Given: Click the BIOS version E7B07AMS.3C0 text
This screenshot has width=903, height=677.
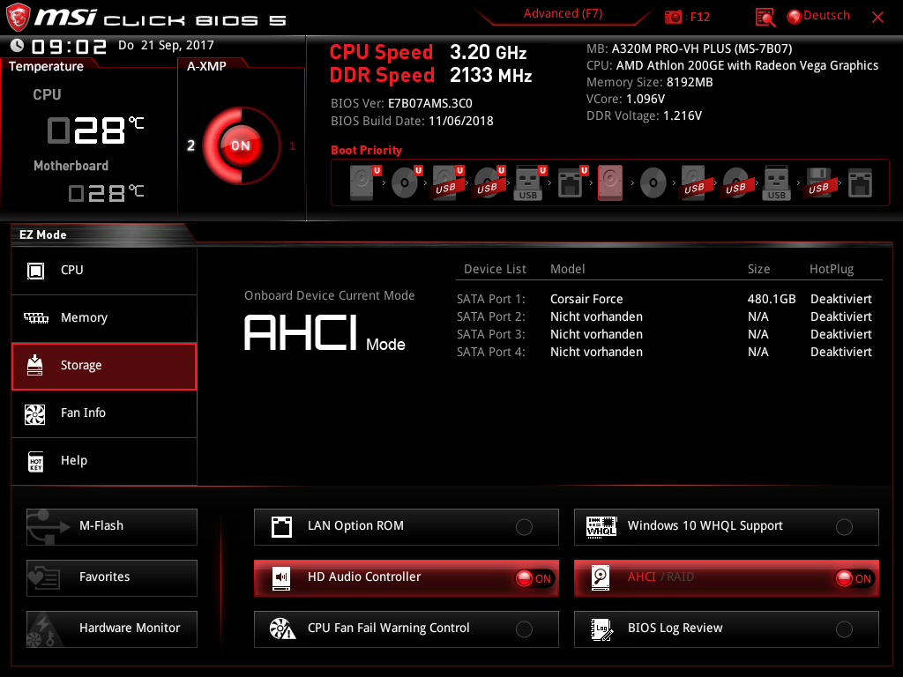Looking at the screenshot, I should 430,104.
